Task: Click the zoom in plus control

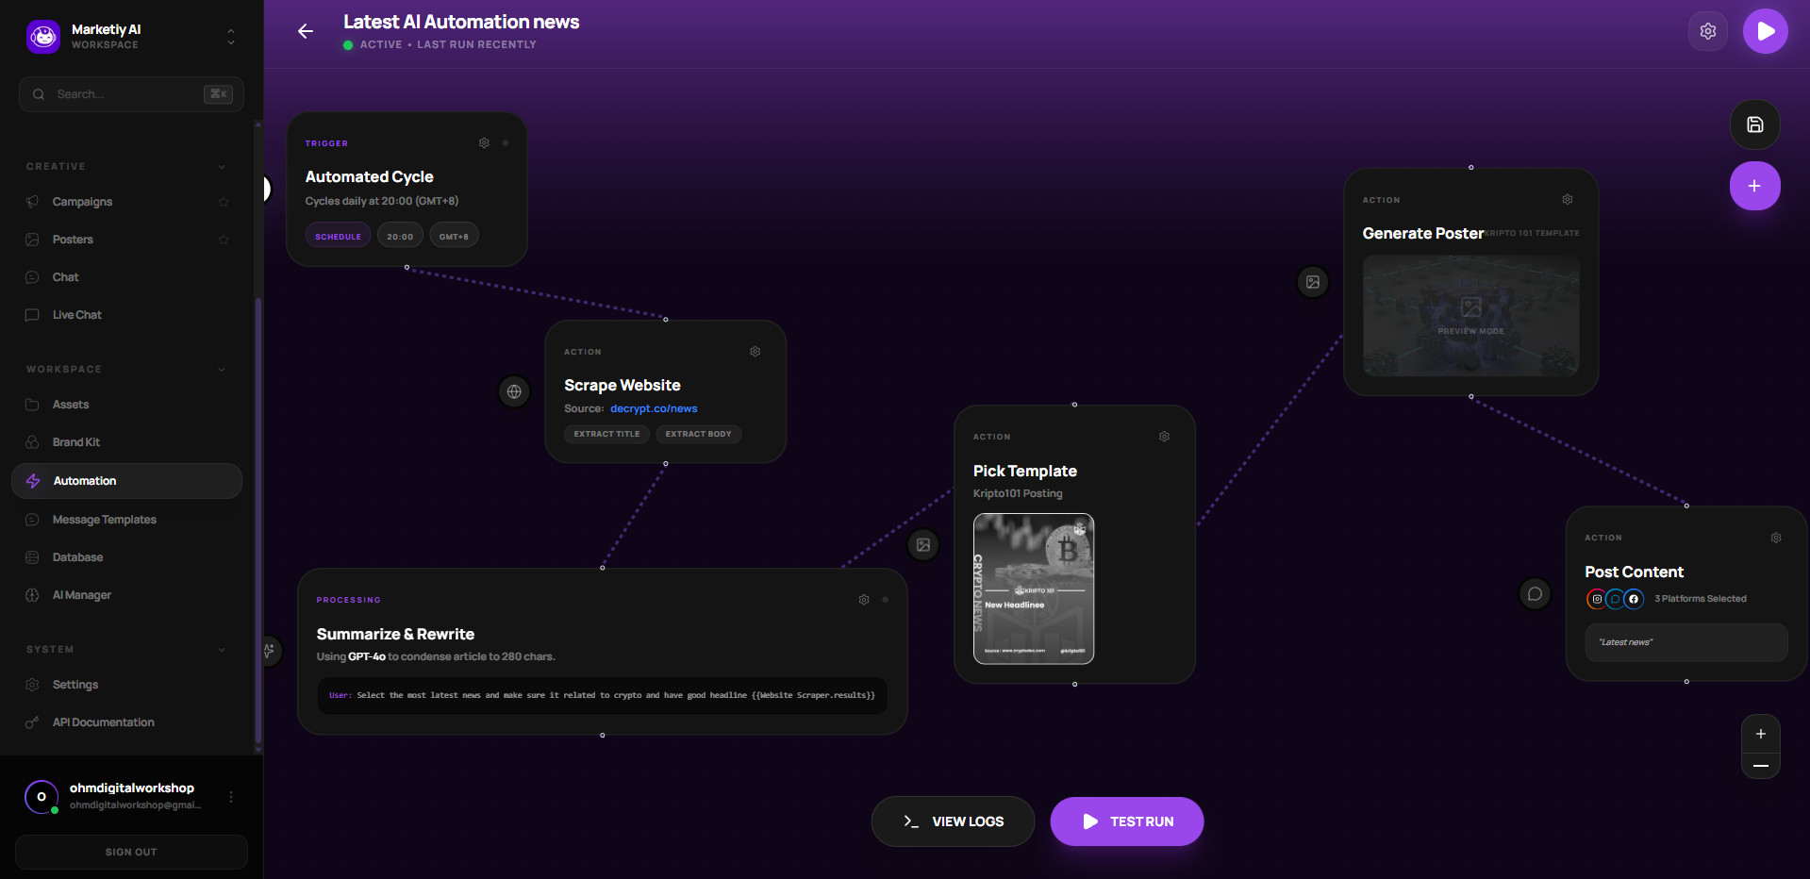Action: pyautogui.click(x=1760, y=733)
